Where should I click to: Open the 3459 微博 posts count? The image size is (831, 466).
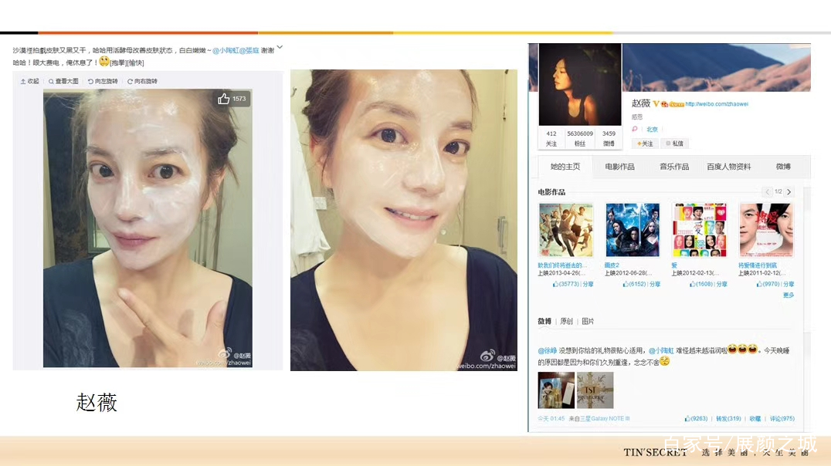(x=609, y=139)
